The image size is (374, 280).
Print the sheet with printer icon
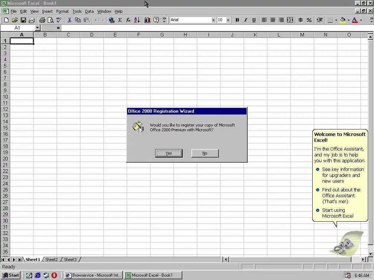[42, 20]
